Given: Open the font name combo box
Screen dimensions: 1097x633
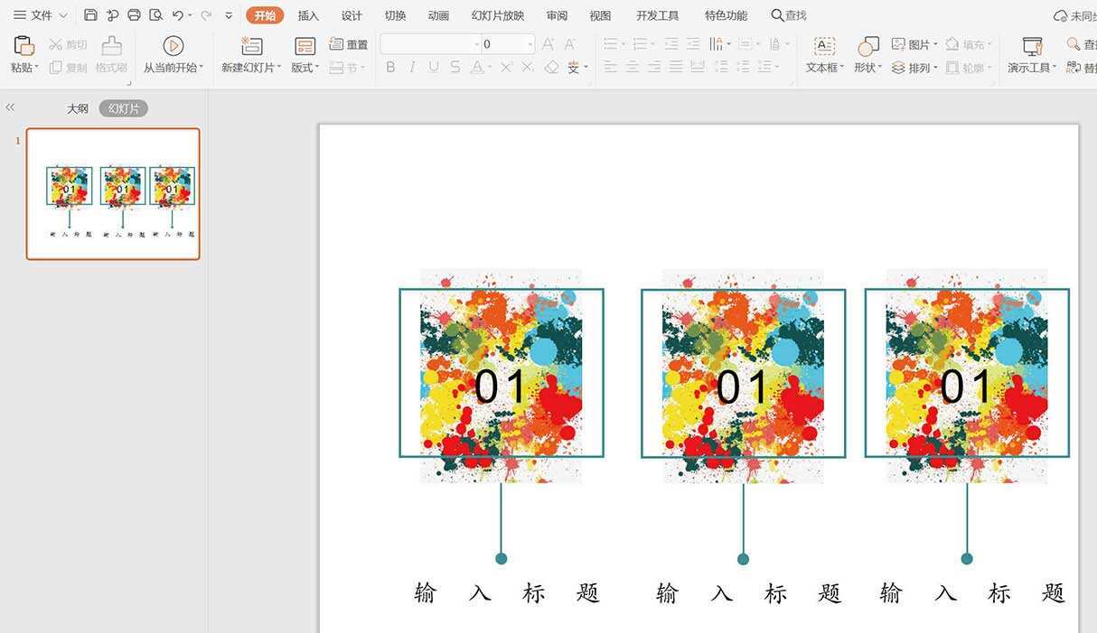Looking at the screenshot, I should click(x=430, y=44).
